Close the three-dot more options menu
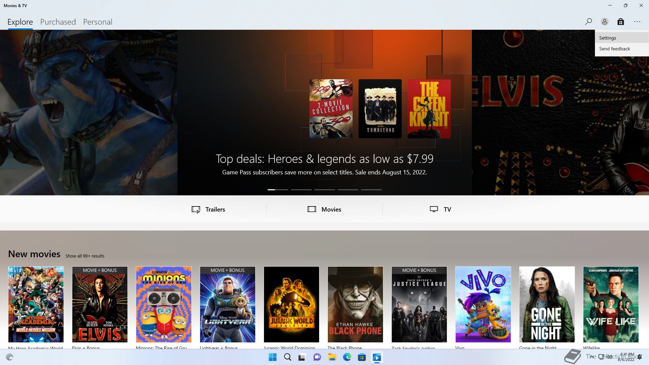 (x=637, y=22)
